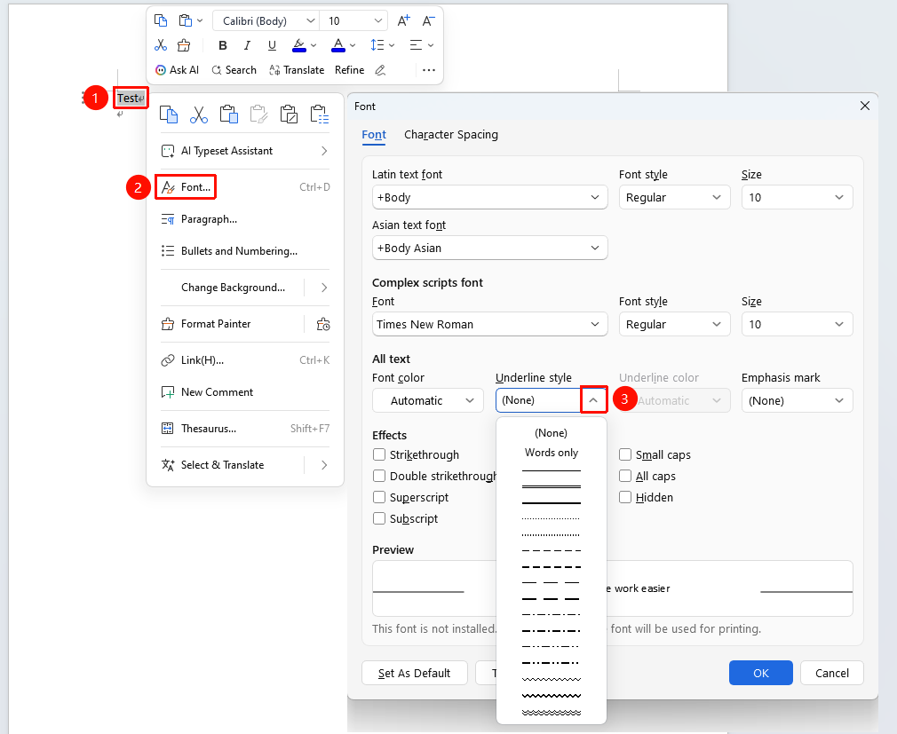Open the Font color Automatic picker

428,401
